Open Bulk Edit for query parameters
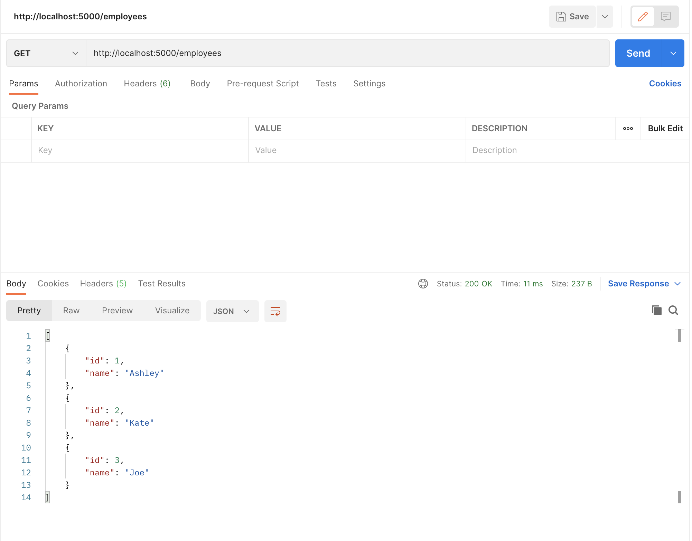Image resolution: width=692 pixels, height=541 pixels. tap(665, 128)
